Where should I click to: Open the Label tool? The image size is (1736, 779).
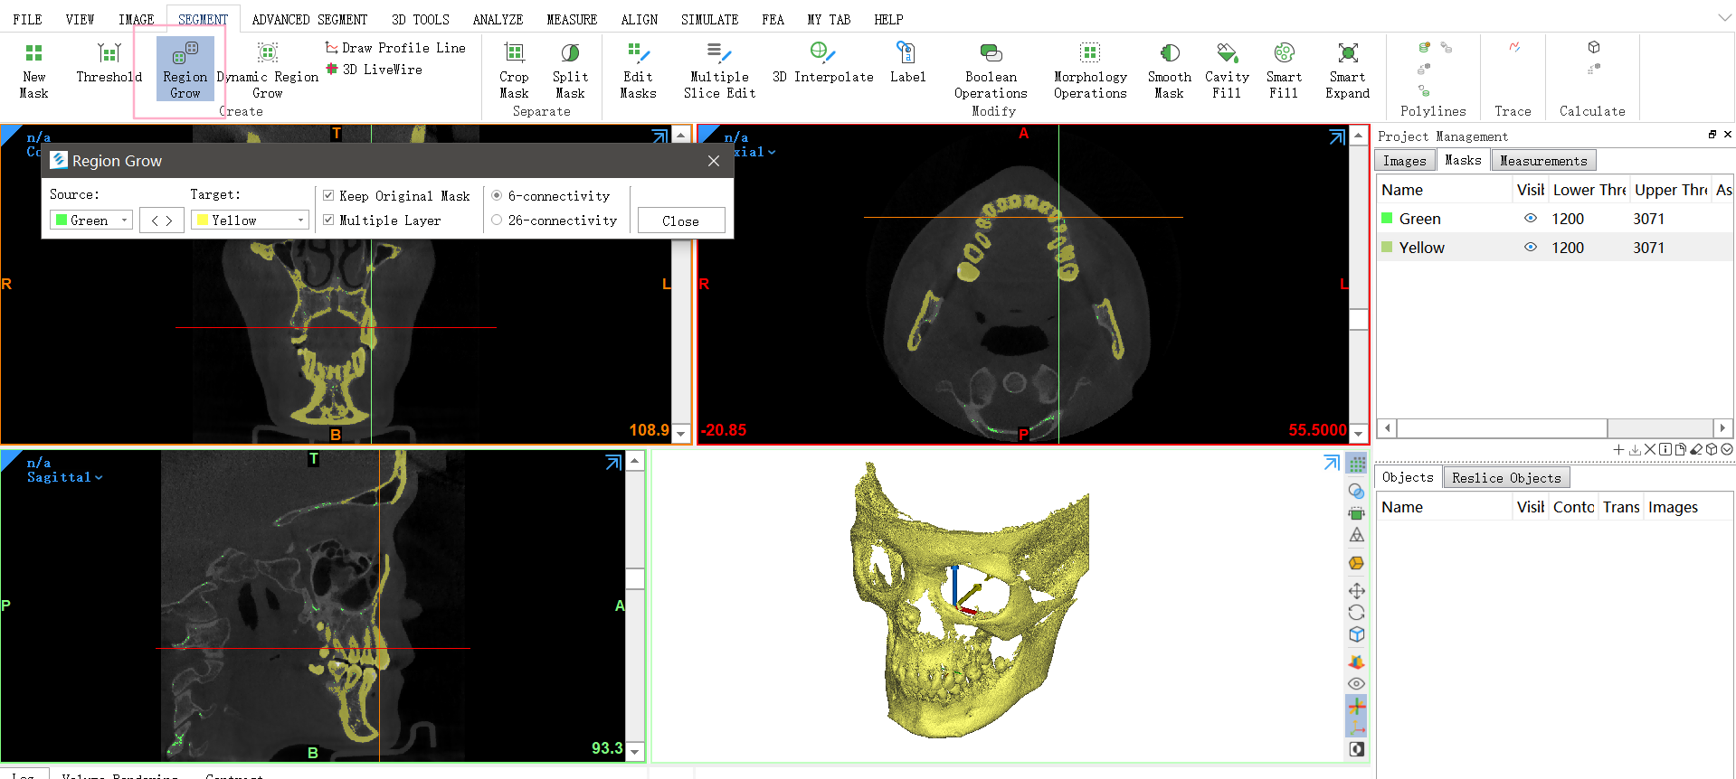pos(907,63)
